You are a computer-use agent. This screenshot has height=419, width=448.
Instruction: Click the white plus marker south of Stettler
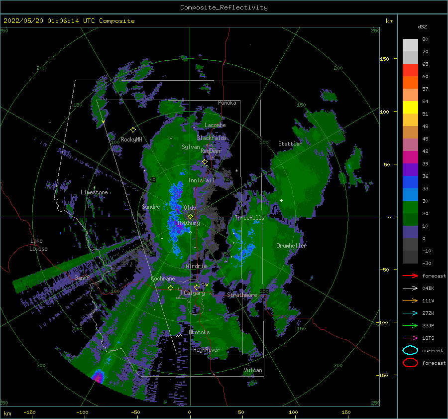(x=281, y=200)
